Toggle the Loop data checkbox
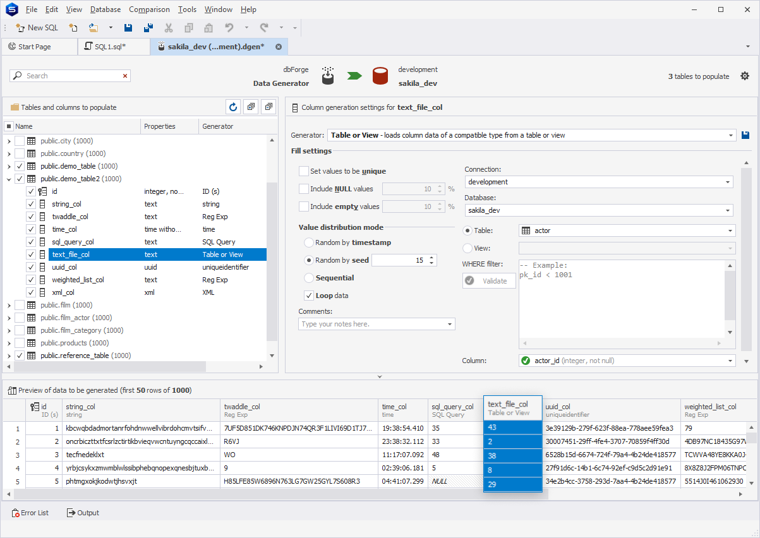Viewport: 760px width, 538px height. click(309, 296)
